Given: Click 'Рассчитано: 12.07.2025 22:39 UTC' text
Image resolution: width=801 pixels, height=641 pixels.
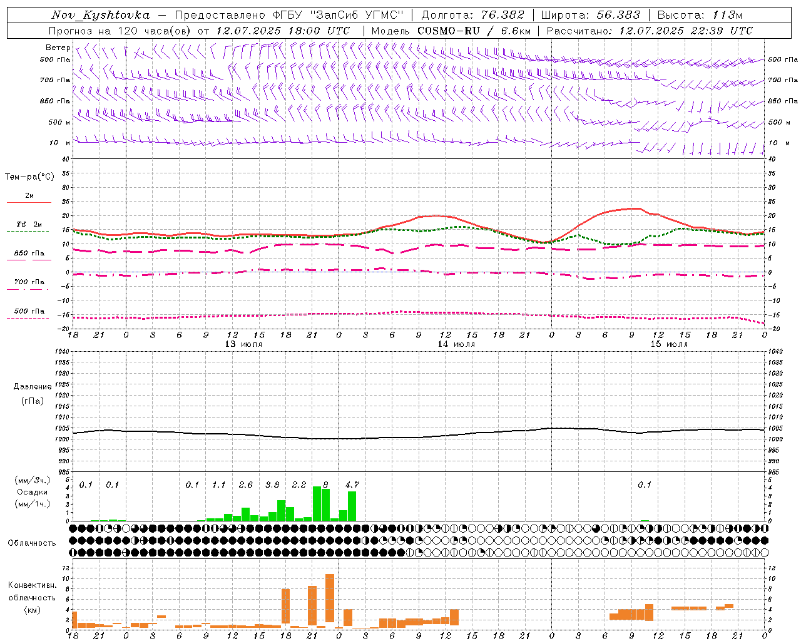Looking at the screenshot, I should point(650,31).
